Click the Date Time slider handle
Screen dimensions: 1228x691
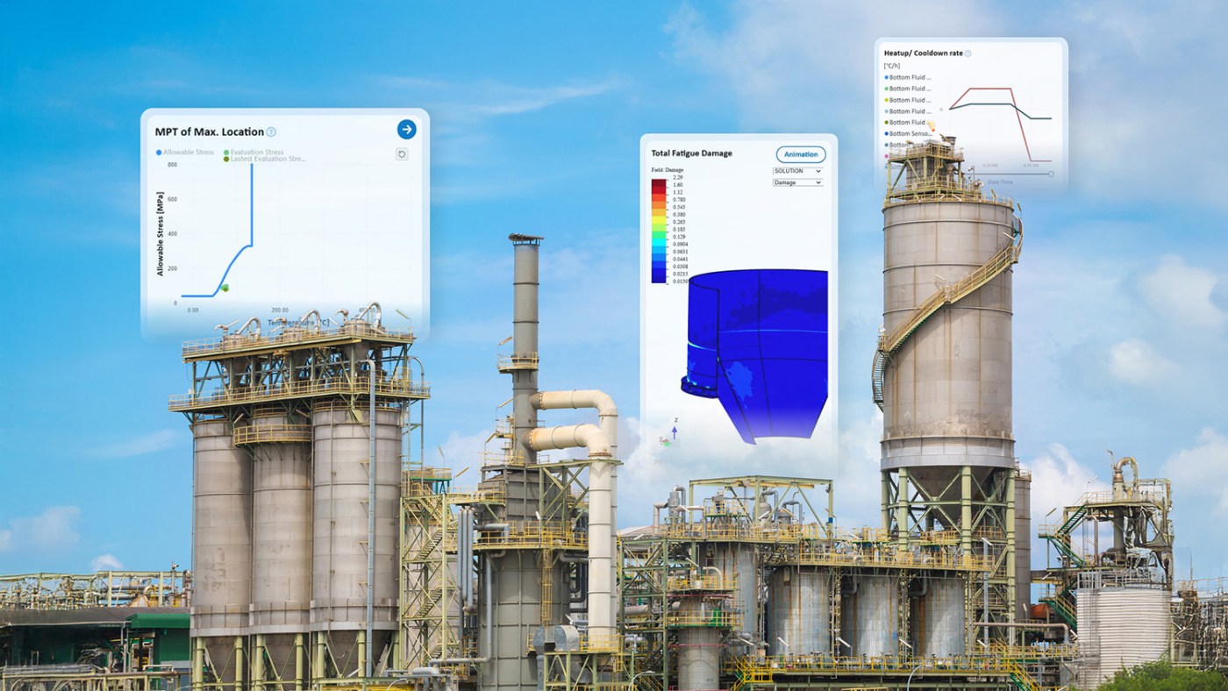(x=1052, y=174)
